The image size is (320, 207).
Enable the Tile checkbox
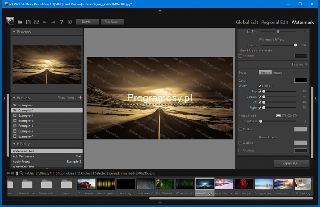click(x=249, y=32)
